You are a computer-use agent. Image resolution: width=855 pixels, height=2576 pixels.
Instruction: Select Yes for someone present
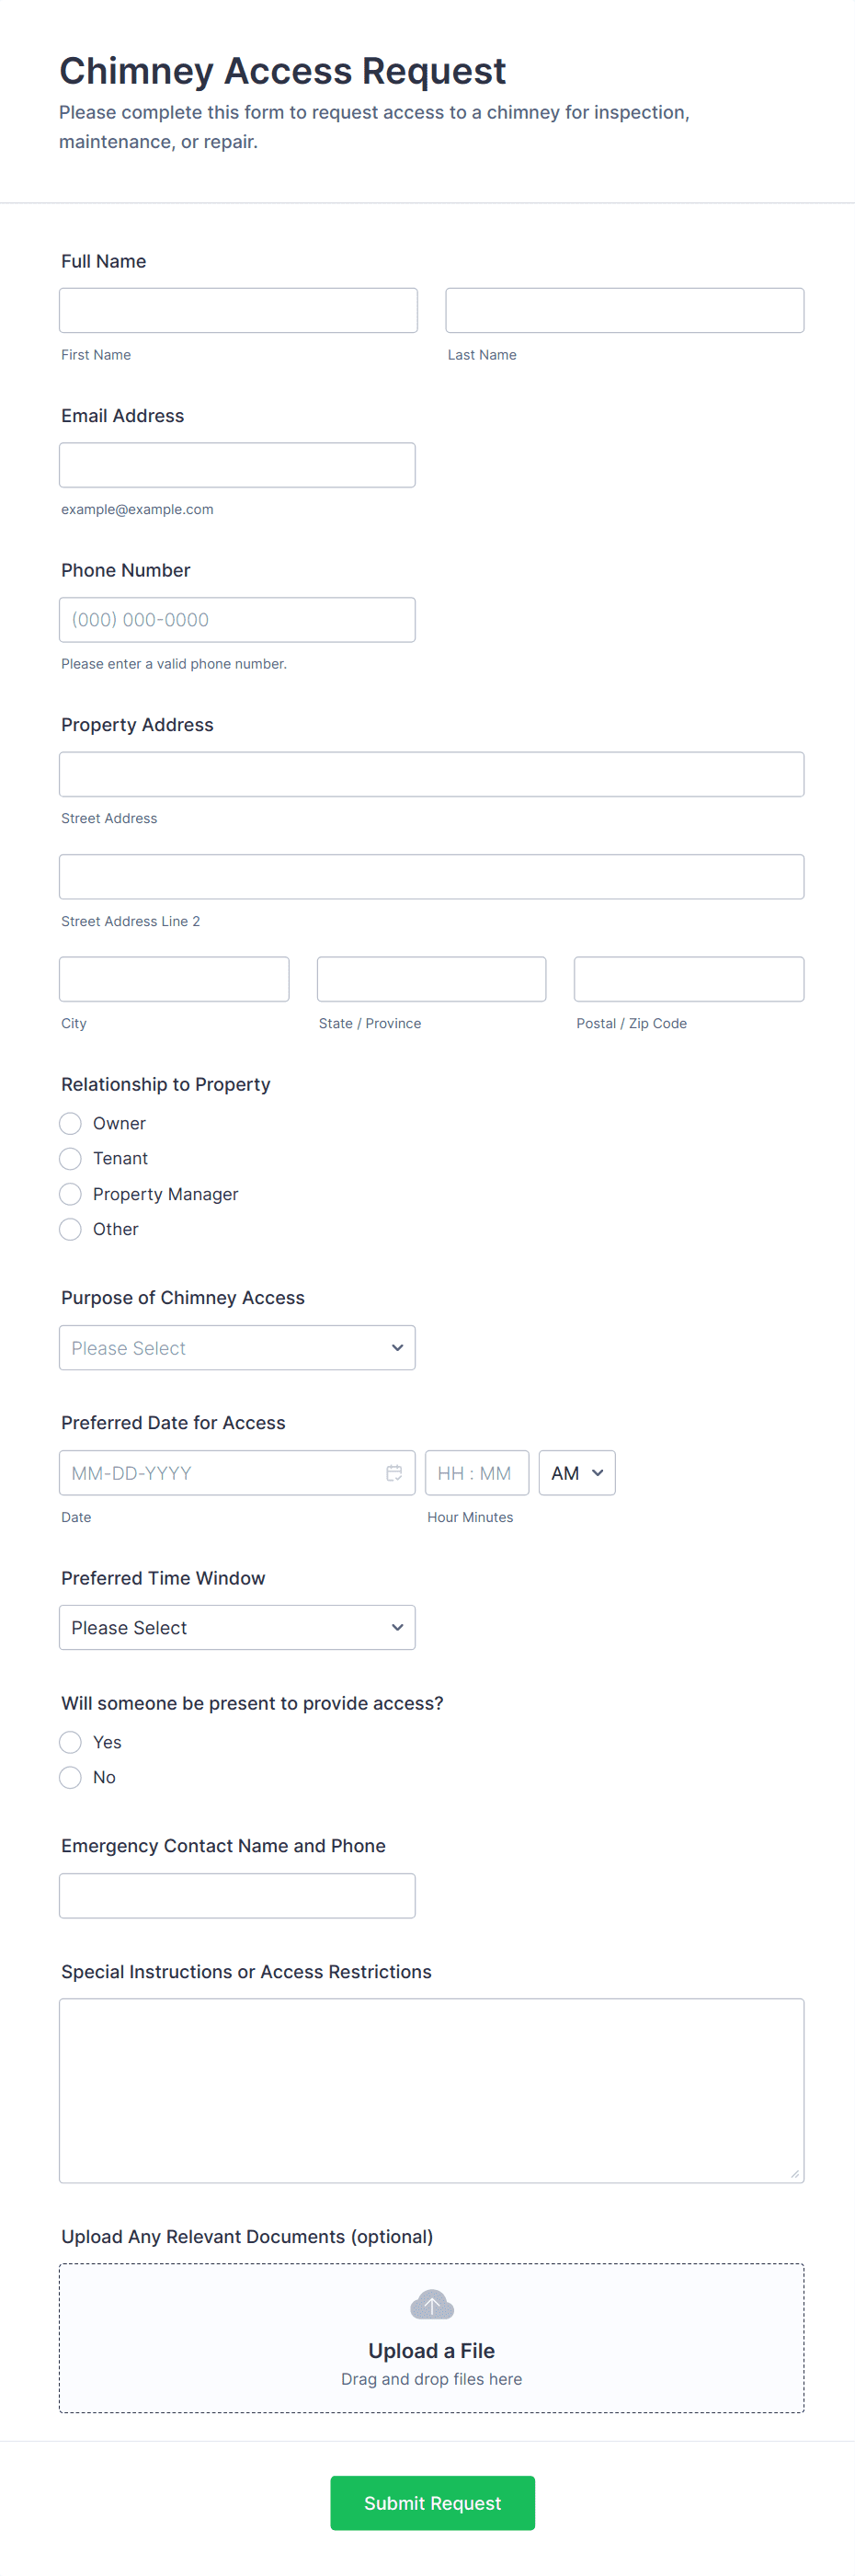70,1742
